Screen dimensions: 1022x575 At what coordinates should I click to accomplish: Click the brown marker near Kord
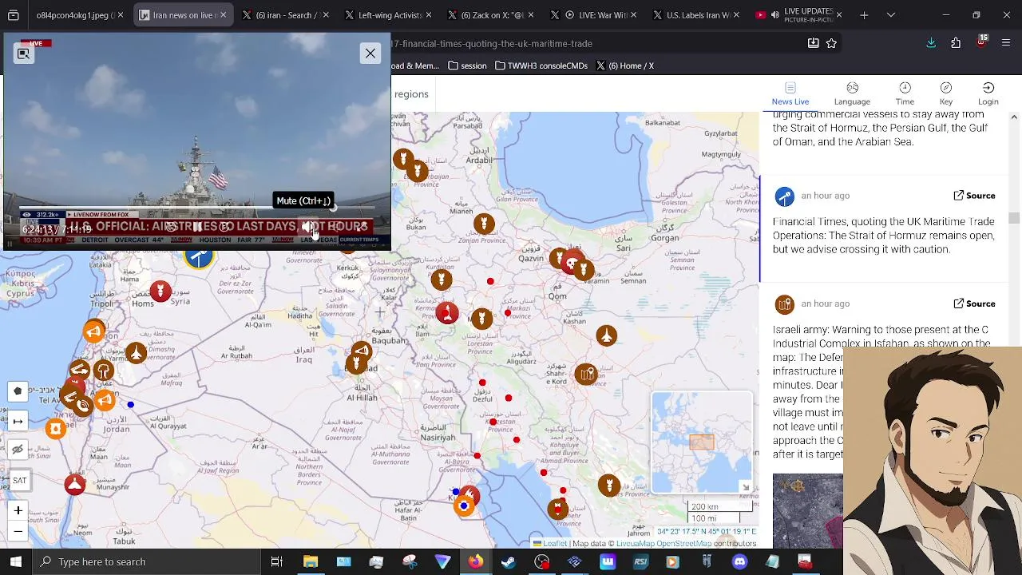coord(586,374)
